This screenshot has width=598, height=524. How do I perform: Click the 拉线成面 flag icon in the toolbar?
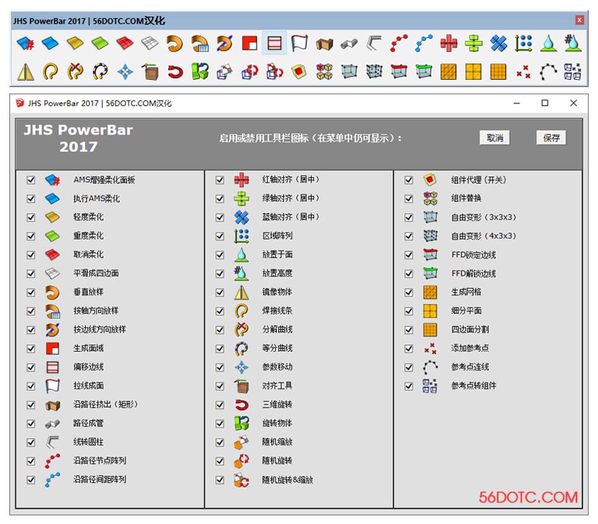[299, 43]
